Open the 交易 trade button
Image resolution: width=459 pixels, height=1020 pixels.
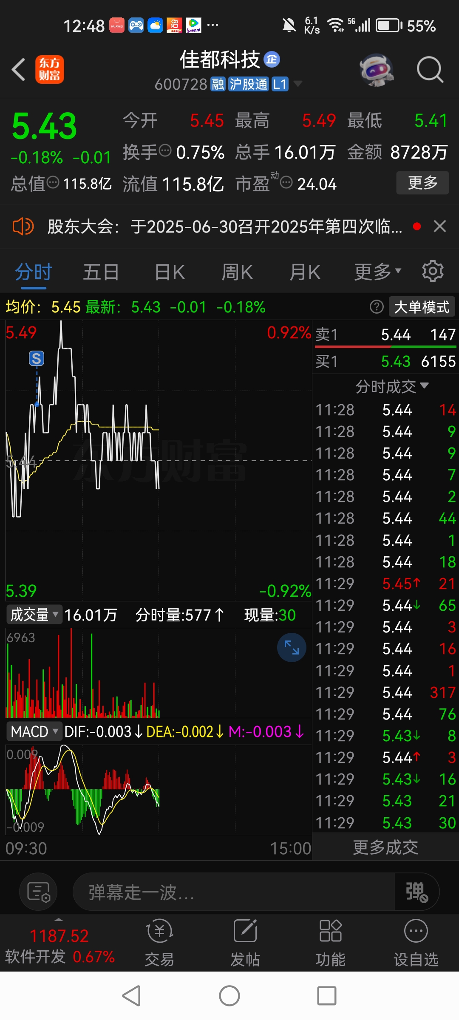click(159, 942)
